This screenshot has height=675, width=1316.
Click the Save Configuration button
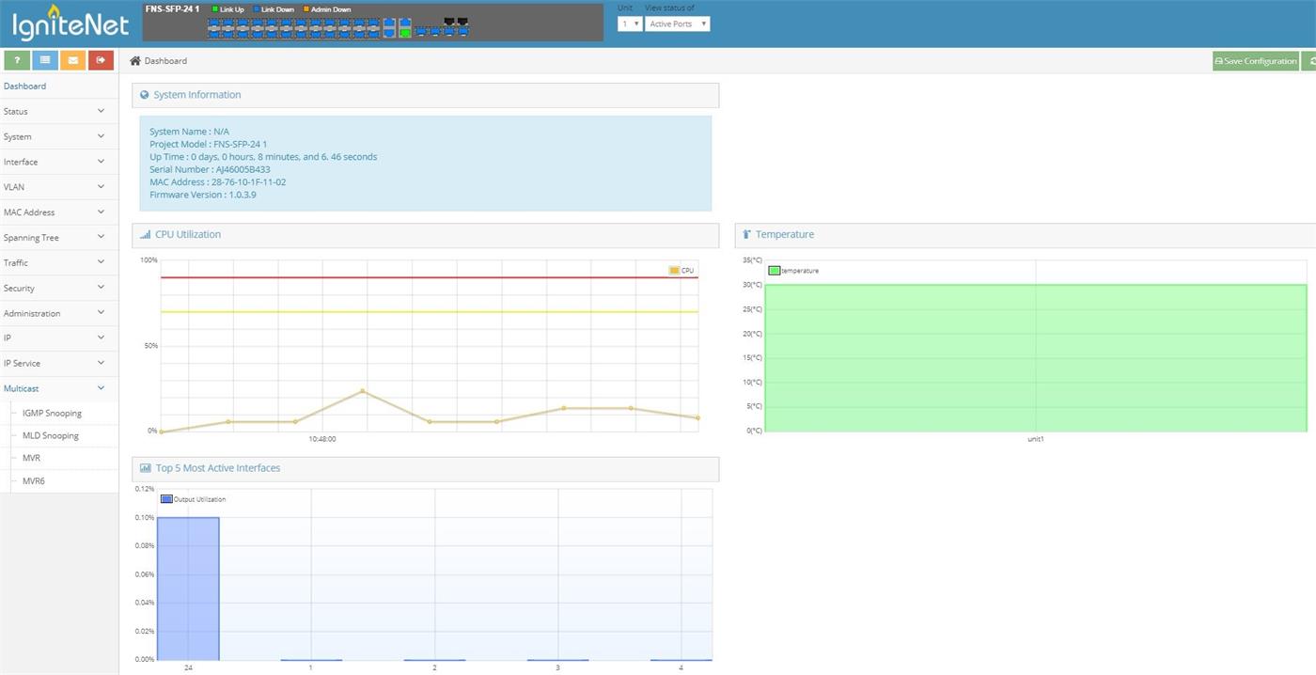click(x=1255, y=61)
